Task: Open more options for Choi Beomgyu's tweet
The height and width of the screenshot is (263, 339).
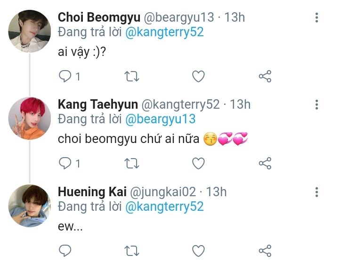Action: [x=316, y=18]
